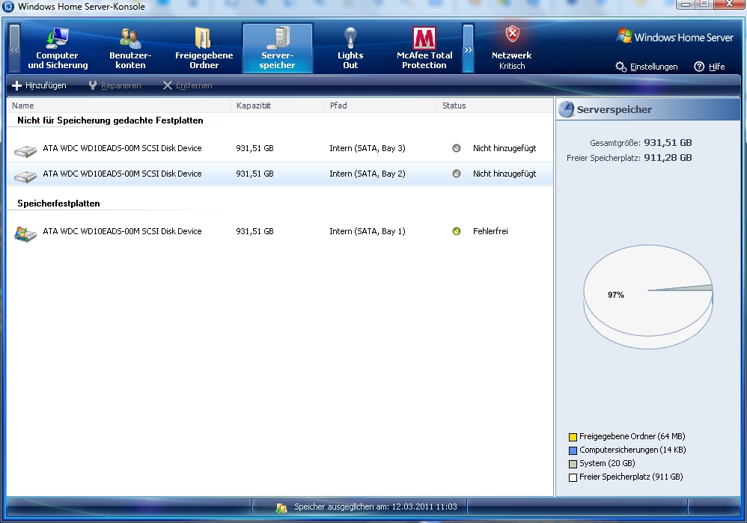Show more tabs with the right double-chevron
This screenshot has width=747, height=523.
[x=468, y=49]
